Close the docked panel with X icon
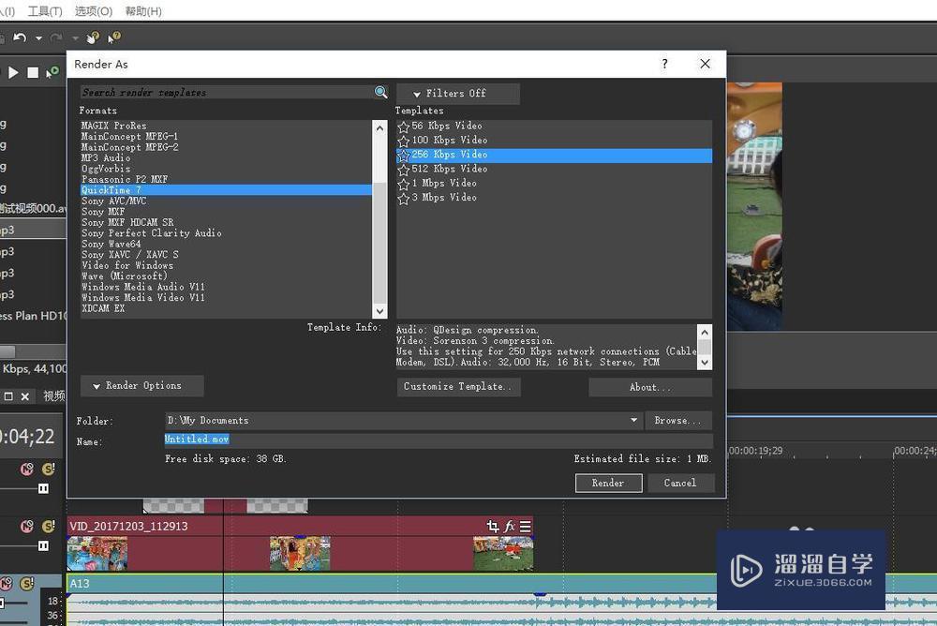 pos(25,396)
